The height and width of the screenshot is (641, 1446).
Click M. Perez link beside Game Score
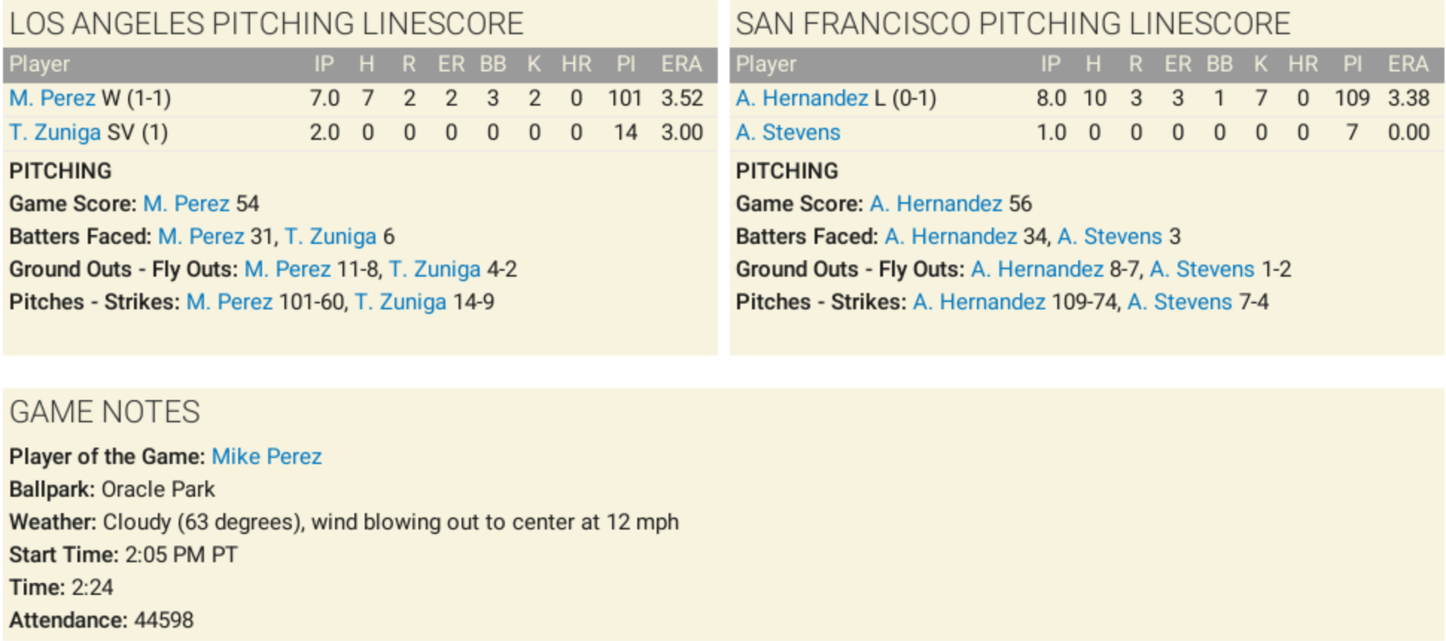pos(186,204)
